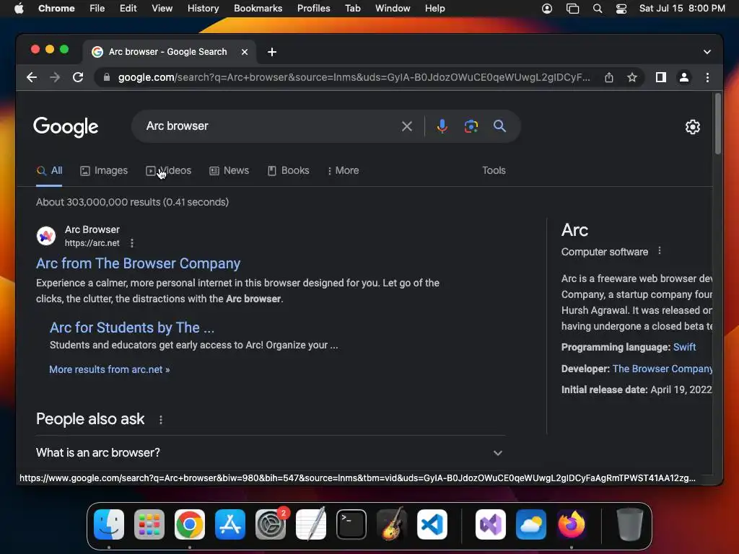Open Finder from the Dock
This screenshot has width=739, height=554.
pos(109,524)
